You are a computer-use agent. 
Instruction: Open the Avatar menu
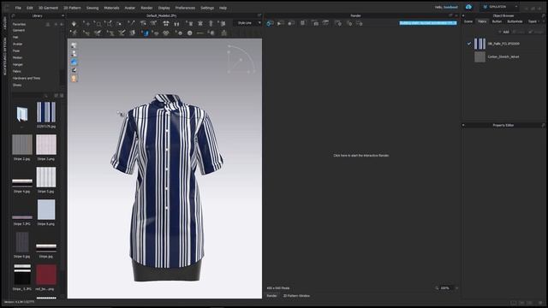(x=130, y=8)
